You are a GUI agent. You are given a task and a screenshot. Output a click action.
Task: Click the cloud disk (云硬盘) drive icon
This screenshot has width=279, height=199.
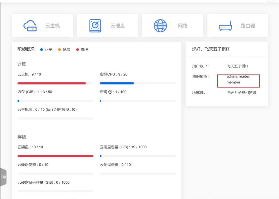tap(95, 26)
